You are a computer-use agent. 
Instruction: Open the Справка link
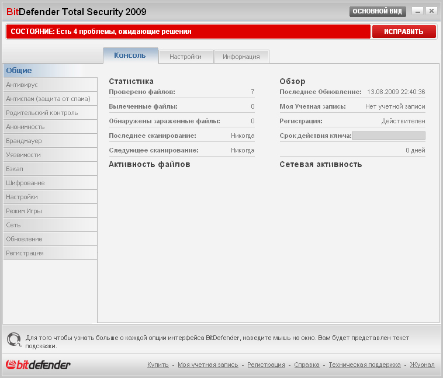[x=307, y=365]
